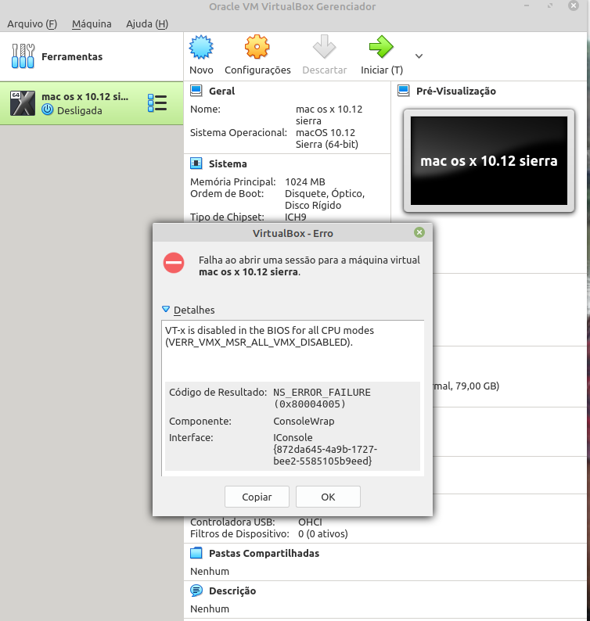Click the macOS 64-bit VM icon in sidebar
This screenshot has width=590, height=621.
[x=23, y=103]
